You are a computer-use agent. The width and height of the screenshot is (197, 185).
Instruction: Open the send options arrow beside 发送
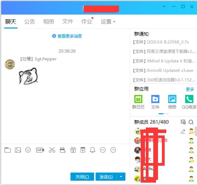(121, 177)
